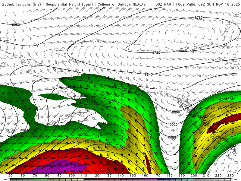
Task: Click the darkest green swatch beneath the 50 label
Action: tap(14, 179)
